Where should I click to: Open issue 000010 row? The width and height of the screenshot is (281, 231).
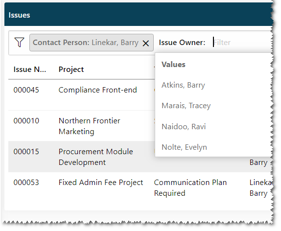tap(140, 126)
